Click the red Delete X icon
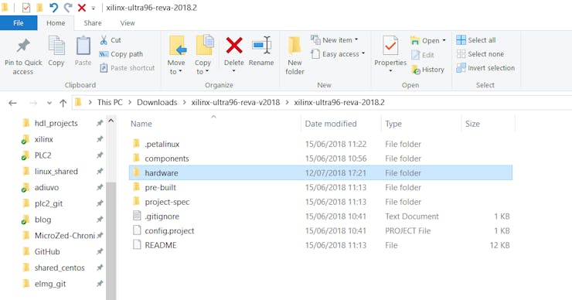 click(234, 46)
